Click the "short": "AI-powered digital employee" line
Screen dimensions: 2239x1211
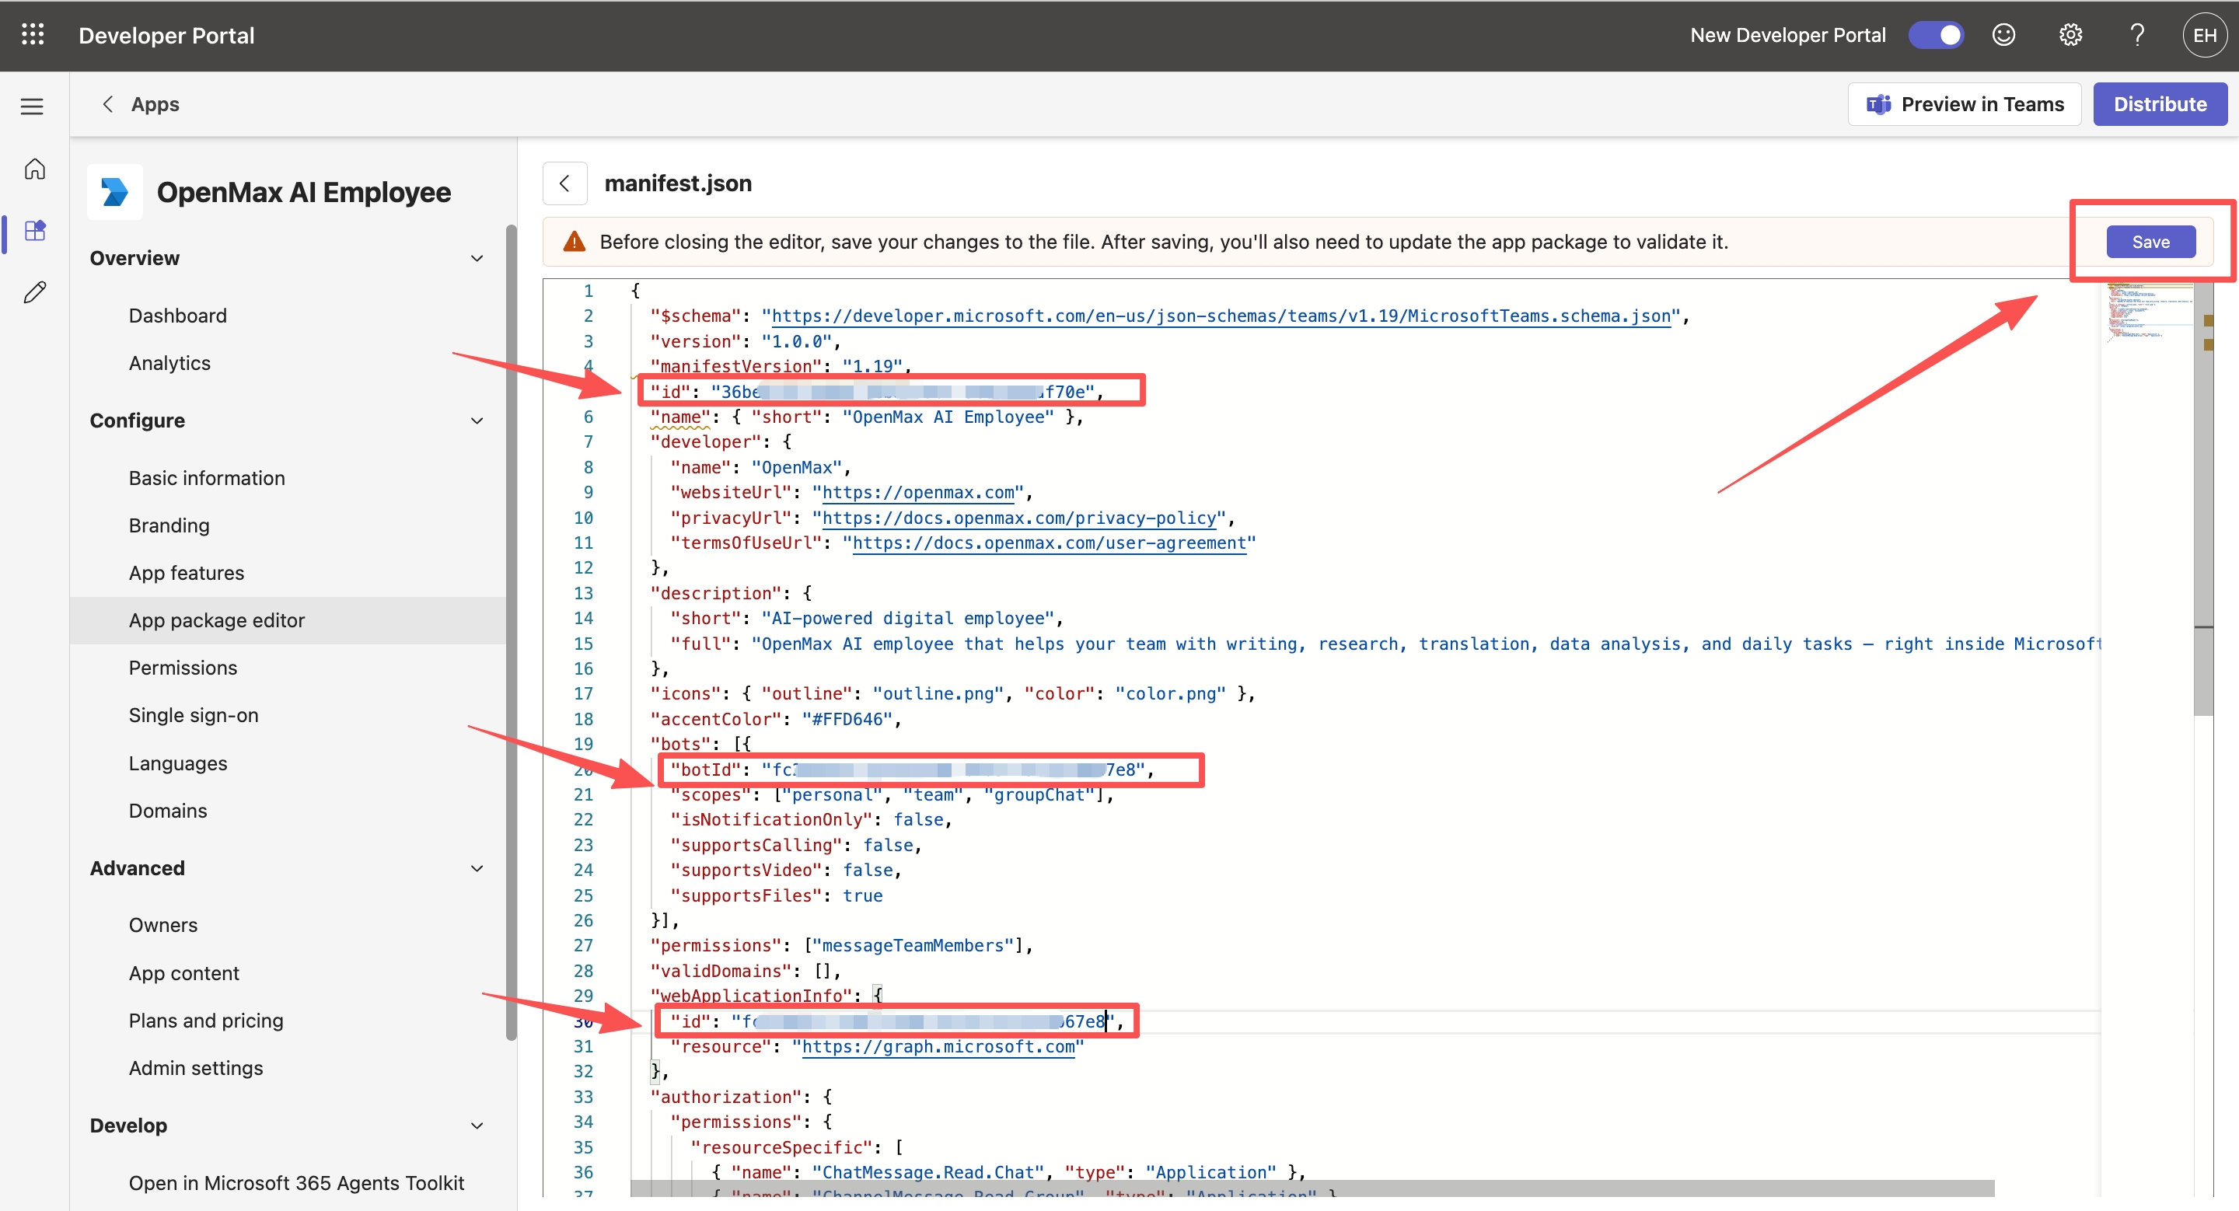[x=867, y=619]
